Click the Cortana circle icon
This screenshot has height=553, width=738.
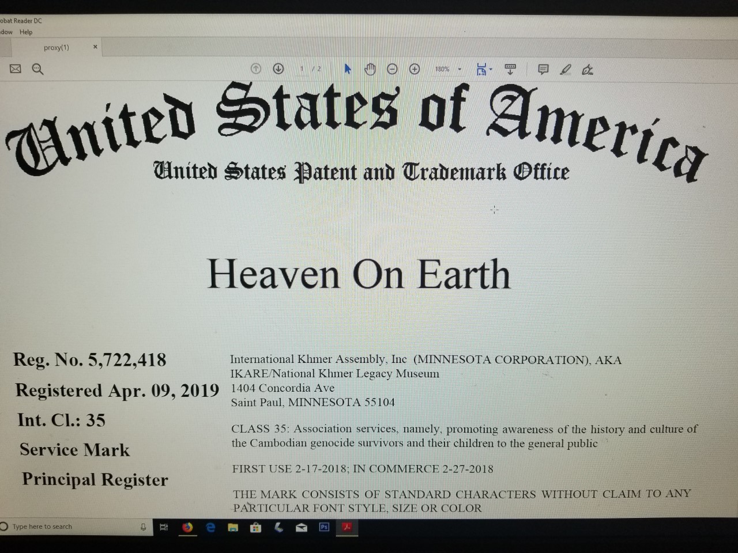click(4, 527)
